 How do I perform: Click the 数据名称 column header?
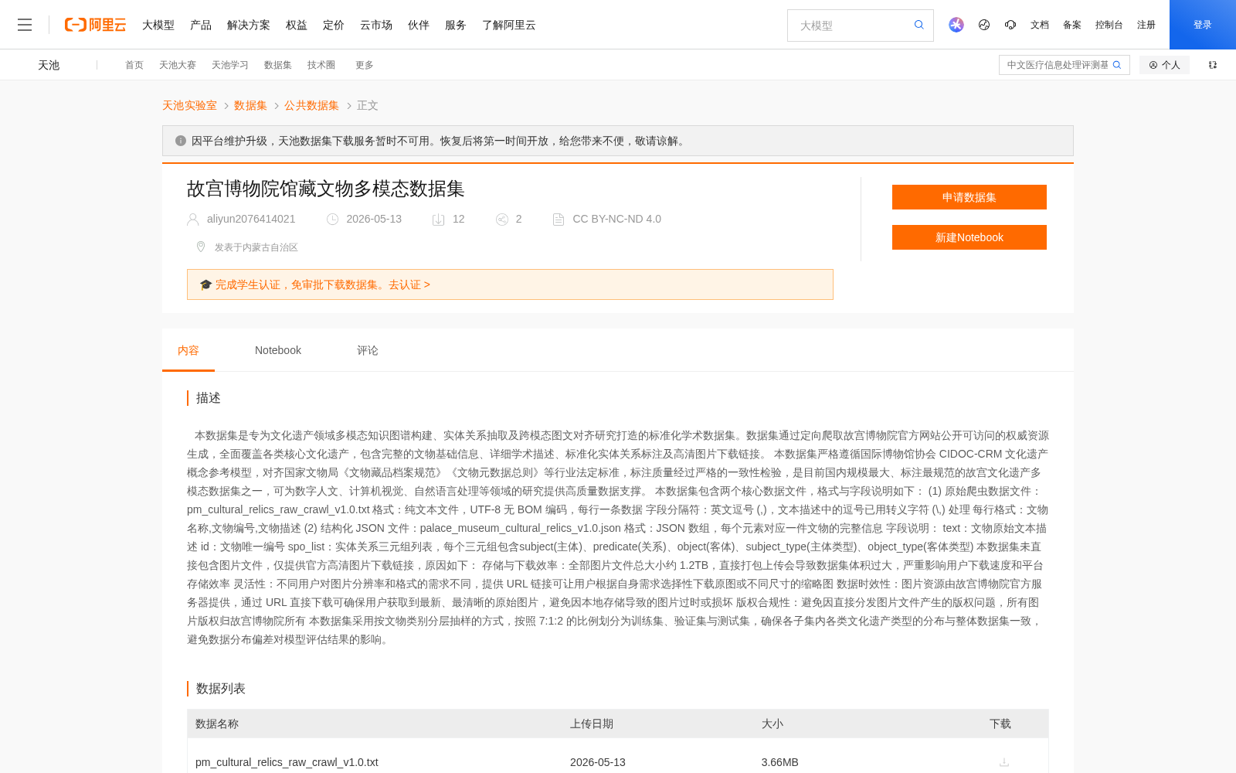coord(217,724)
